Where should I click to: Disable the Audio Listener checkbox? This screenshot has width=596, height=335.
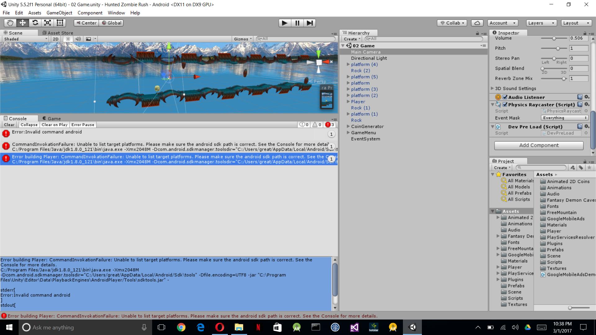(x=505, y=97)
